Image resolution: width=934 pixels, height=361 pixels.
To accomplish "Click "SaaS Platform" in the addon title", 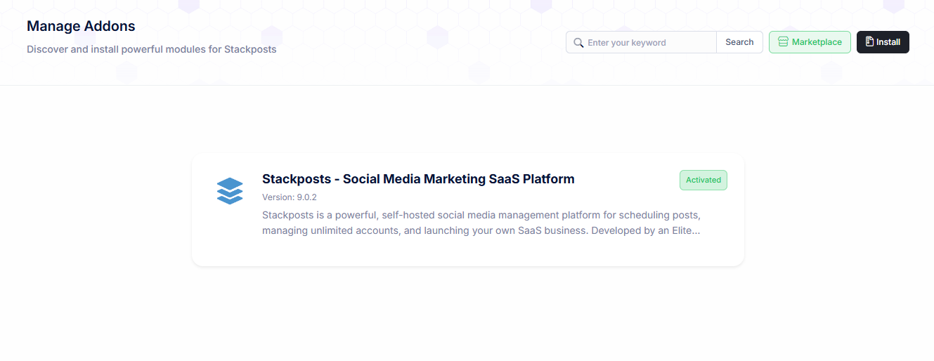I will (x=531, y=179).
